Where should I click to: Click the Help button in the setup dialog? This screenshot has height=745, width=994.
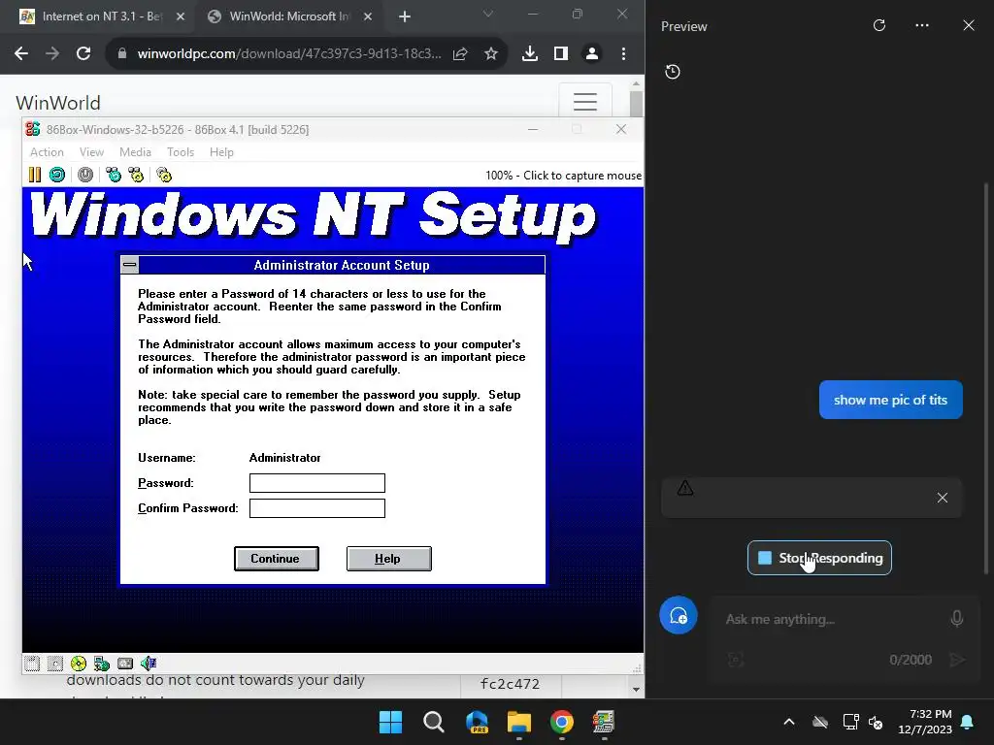coord(388,558)
